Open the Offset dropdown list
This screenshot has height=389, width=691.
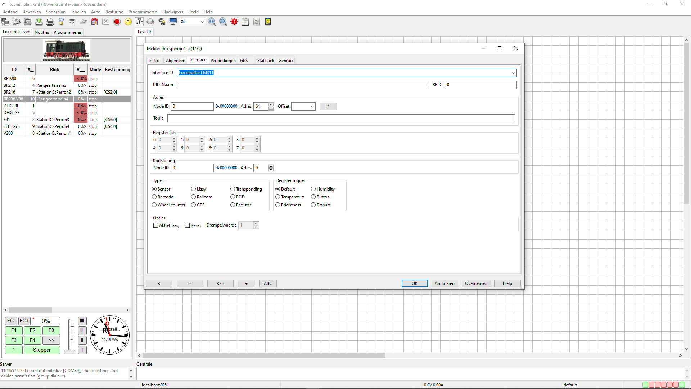(312, 107)
